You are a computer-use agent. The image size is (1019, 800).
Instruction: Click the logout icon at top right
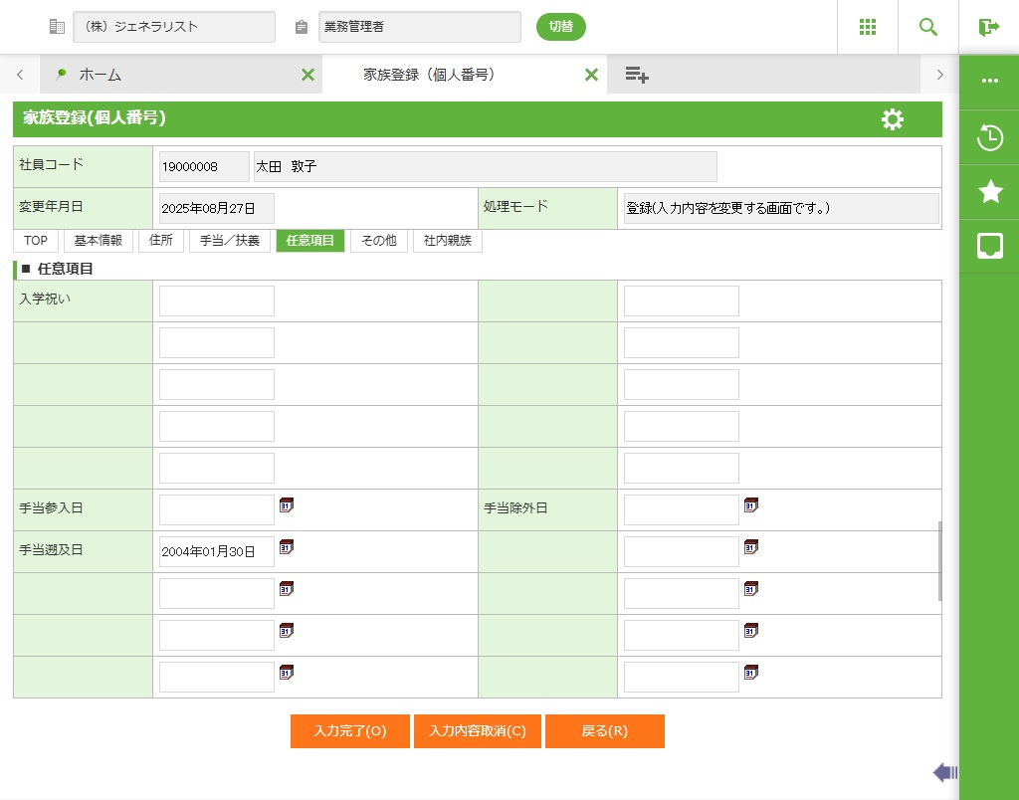coord(988,27)
